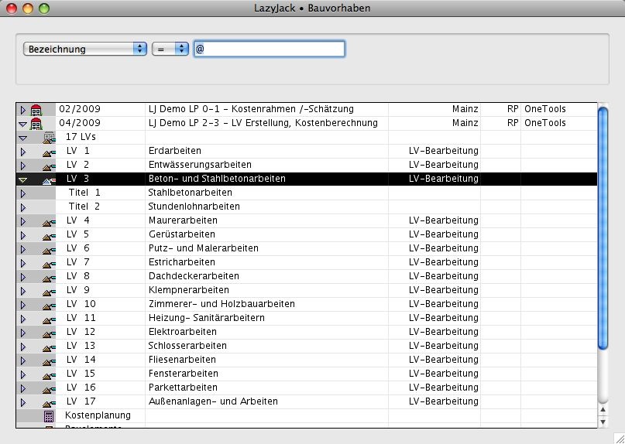Click Mainz in the 02/2009 row
The width and height of the screenshot is (625, 444).
coord(465,109)
